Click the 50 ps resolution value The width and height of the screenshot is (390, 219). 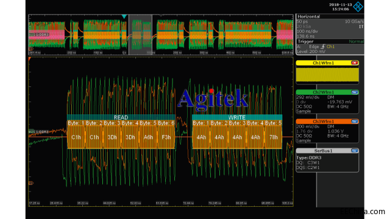(x=302, y=22)
